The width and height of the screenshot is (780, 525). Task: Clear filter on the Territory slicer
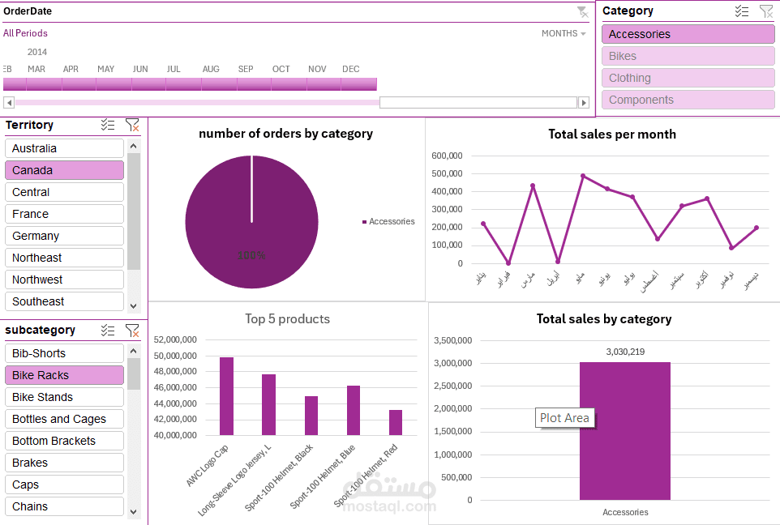(132, 125)
